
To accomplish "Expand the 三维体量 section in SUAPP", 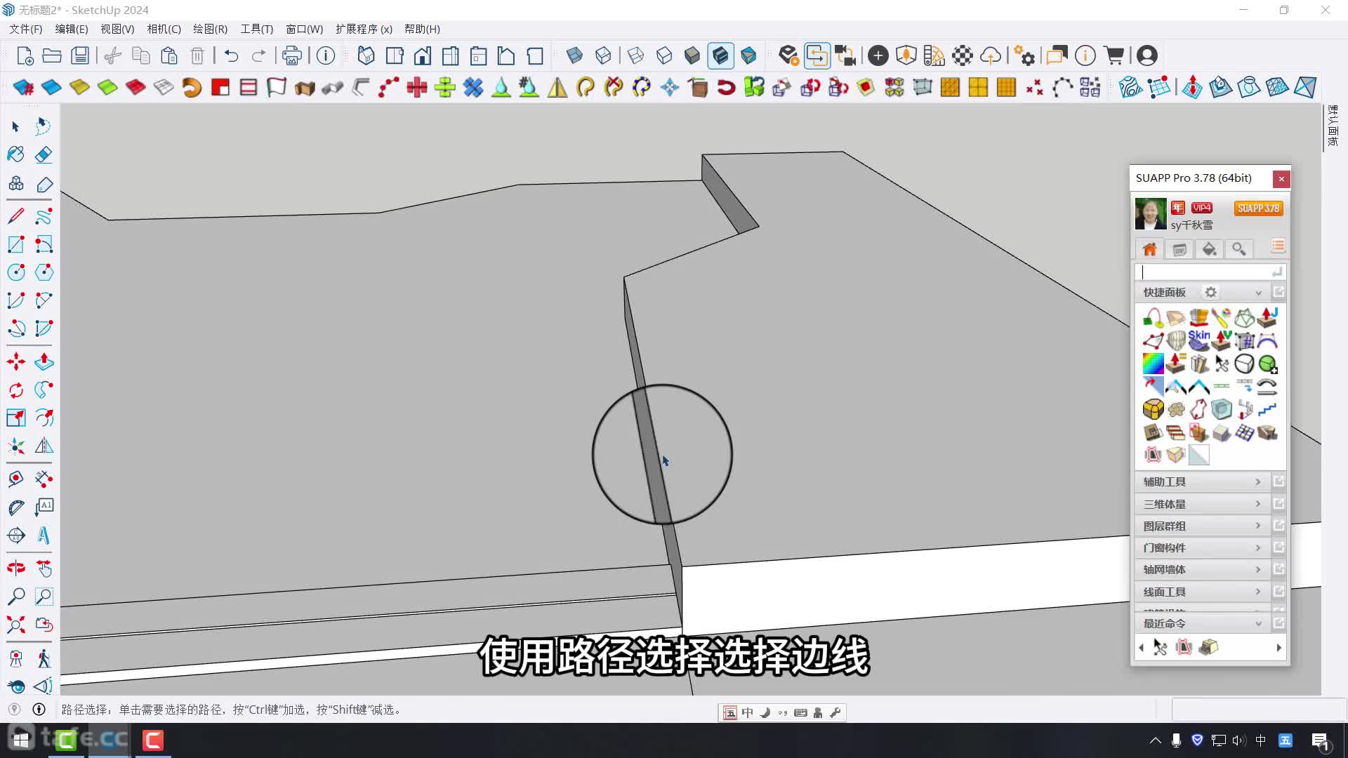I will pos(1202,504).
